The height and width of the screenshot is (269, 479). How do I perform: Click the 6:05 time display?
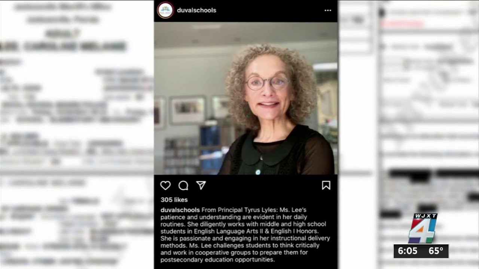pos(407,251)
